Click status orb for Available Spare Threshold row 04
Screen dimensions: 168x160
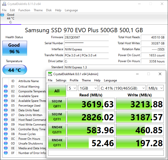click(6, 101)
